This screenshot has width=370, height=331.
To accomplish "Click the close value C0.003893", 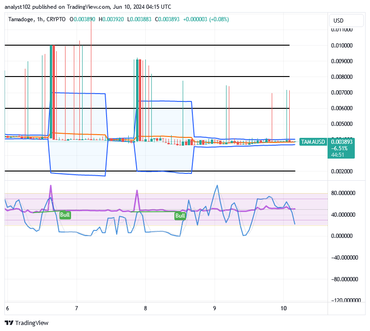I will pyautogui.click(x=167, y=19).
